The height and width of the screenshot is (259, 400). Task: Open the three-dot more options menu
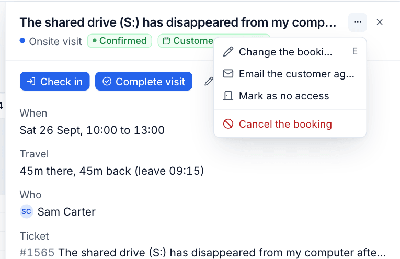click(x=358, y=22)
